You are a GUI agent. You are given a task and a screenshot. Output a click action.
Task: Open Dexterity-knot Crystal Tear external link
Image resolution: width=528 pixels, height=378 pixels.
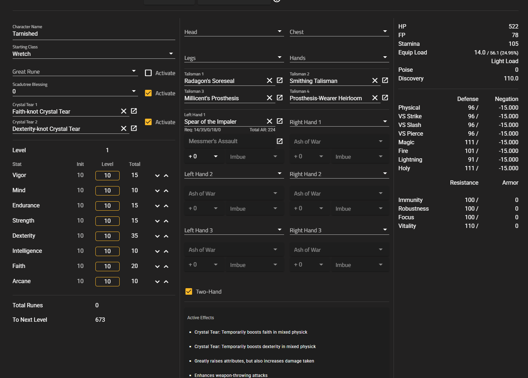pyautogui.click(x=134, y=128)
